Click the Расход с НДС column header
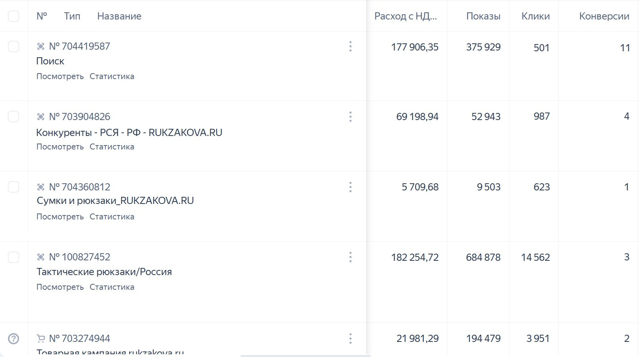 click(x=406, y=16)
